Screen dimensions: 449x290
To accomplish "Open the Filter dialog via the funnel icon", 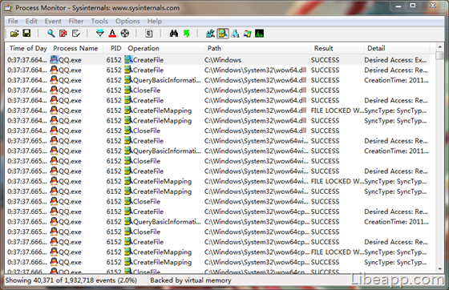I will pyautogui.click(x=100, y=34).
